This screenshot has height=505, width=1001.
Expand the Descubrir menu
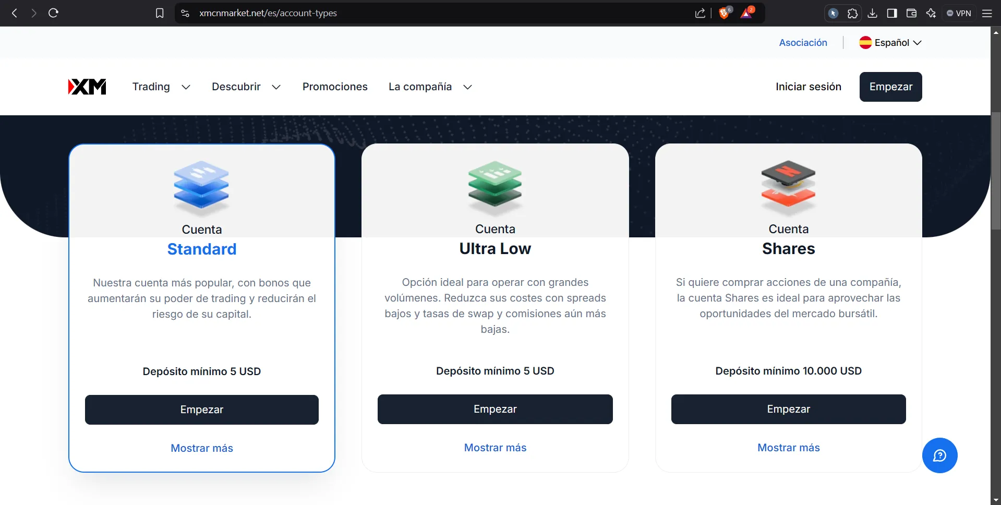[246, 87]
